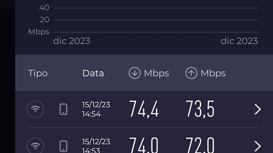Viewport: 273px width, 153px height.
Task: Click the phone device icon for 14:53 test
Action: [63, 146]
